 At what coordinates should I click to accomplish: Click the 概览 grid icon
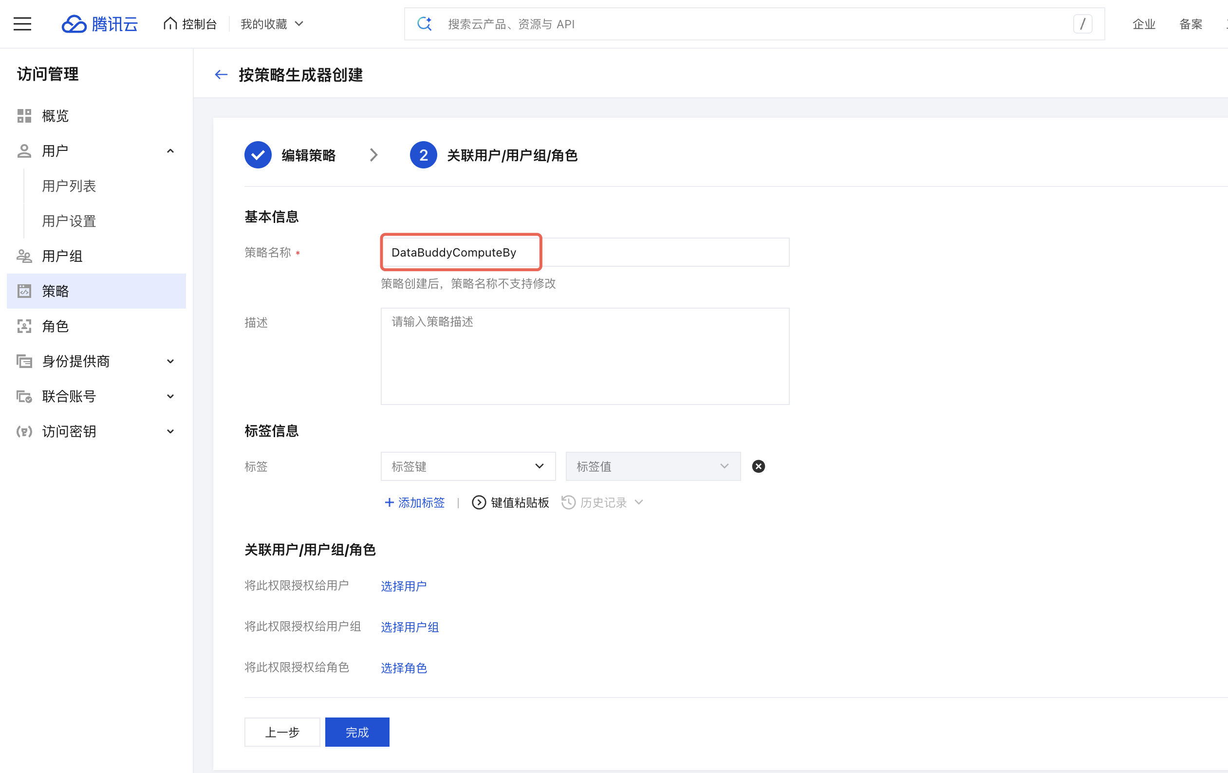24,116
